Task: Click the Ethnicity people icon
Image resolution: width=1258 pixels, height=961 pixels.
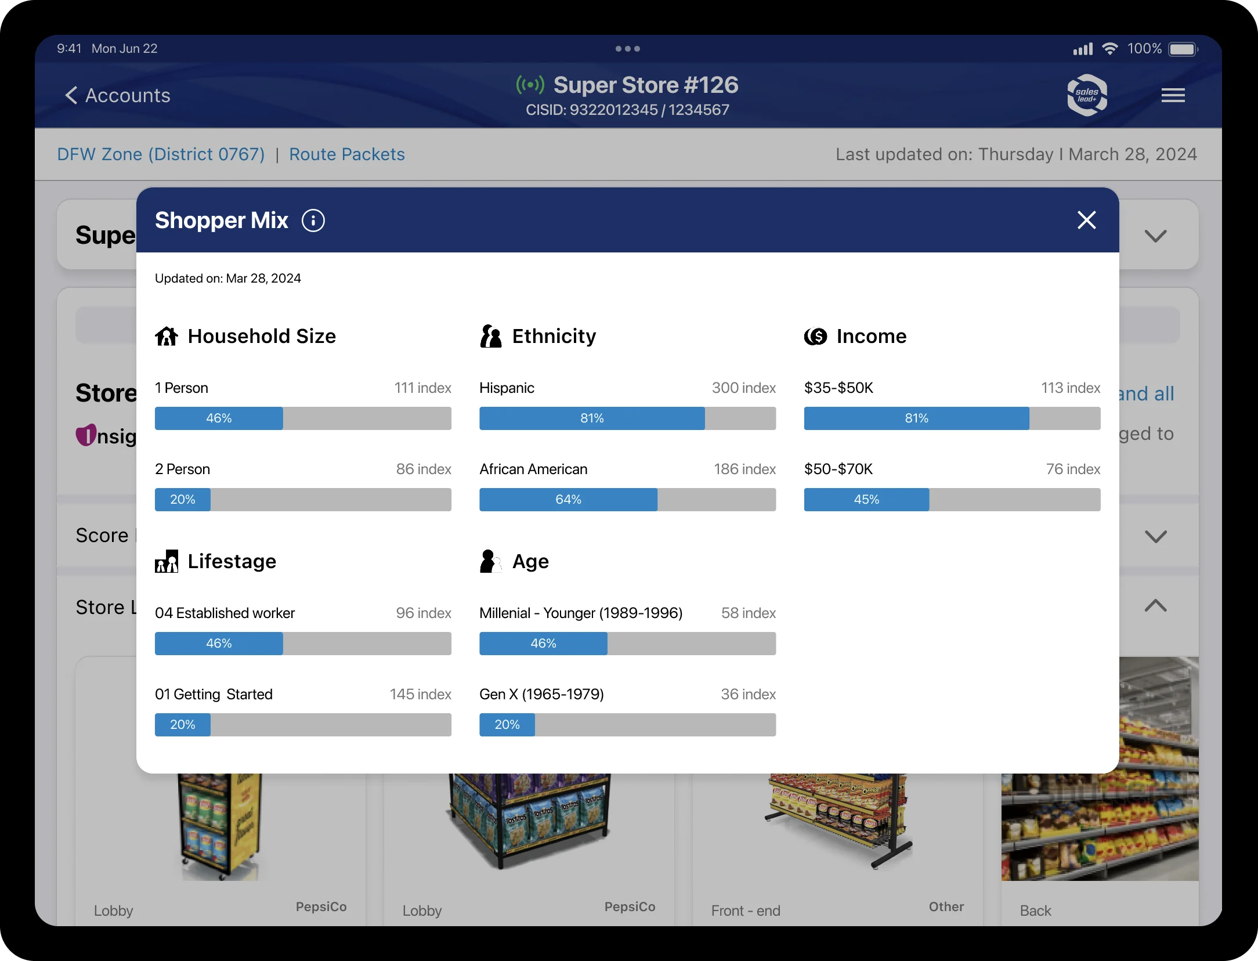Action: pos(490,336)
